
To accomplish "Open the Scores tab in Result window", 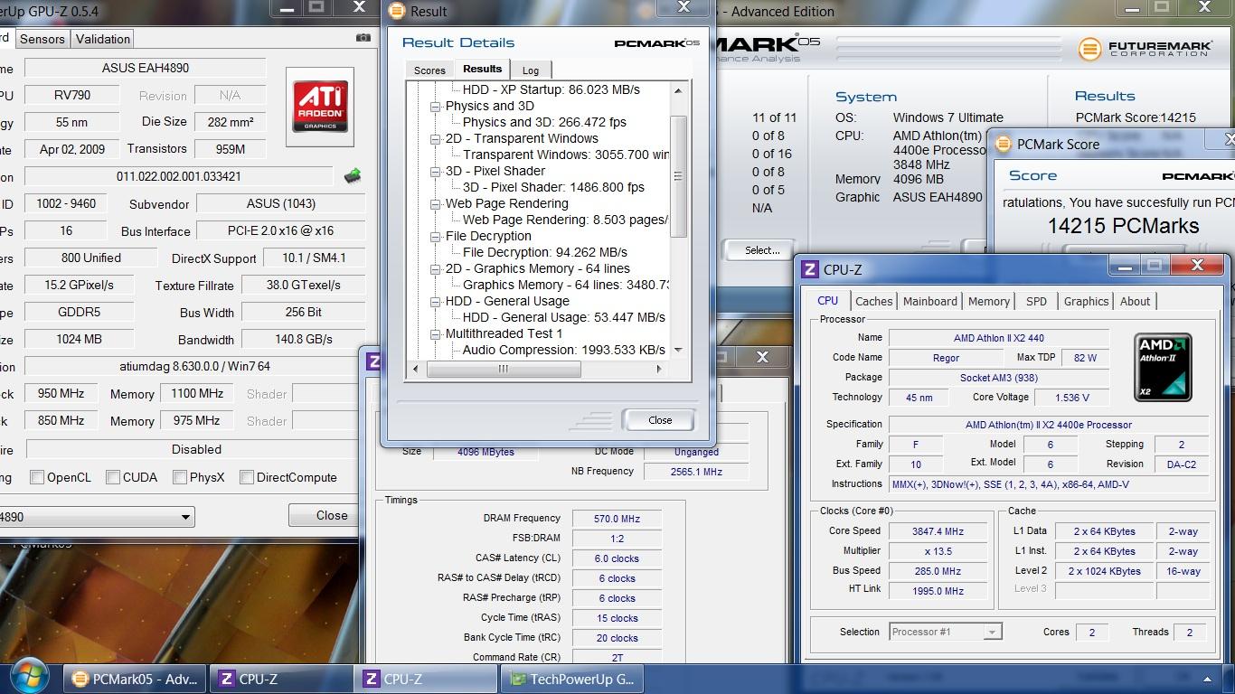I will 429,70.
